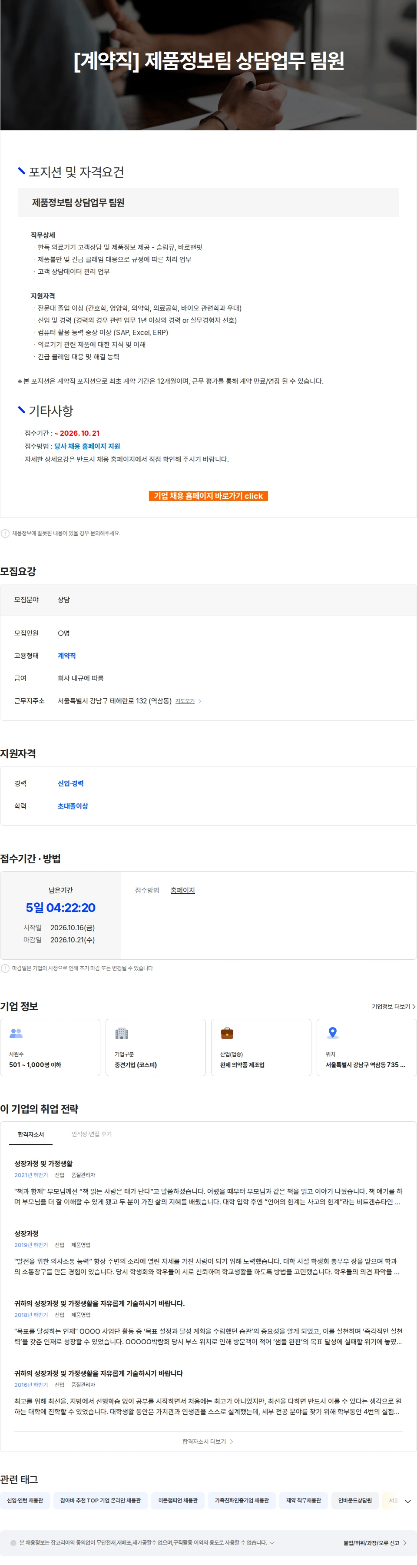Click the job title banner image
This screenshot has width=417, height=1565.
click(x=208, y=65)
